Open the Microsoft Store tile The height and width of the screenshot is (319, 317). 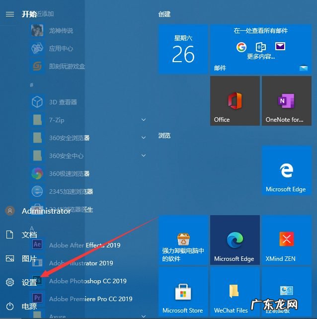pos(183,292)
